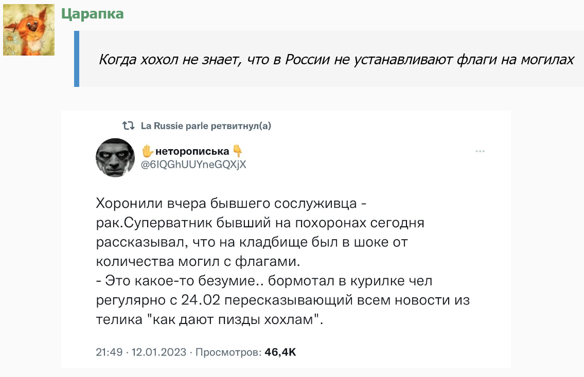The image size is (584, 377).
Task: Click the pointing-down emoji after the name
Action: 237,151
